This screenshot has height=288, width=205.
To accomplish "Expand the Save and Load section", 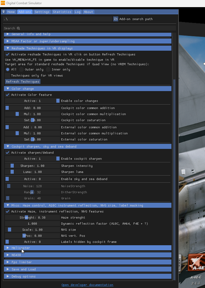I will click(88, 269).
